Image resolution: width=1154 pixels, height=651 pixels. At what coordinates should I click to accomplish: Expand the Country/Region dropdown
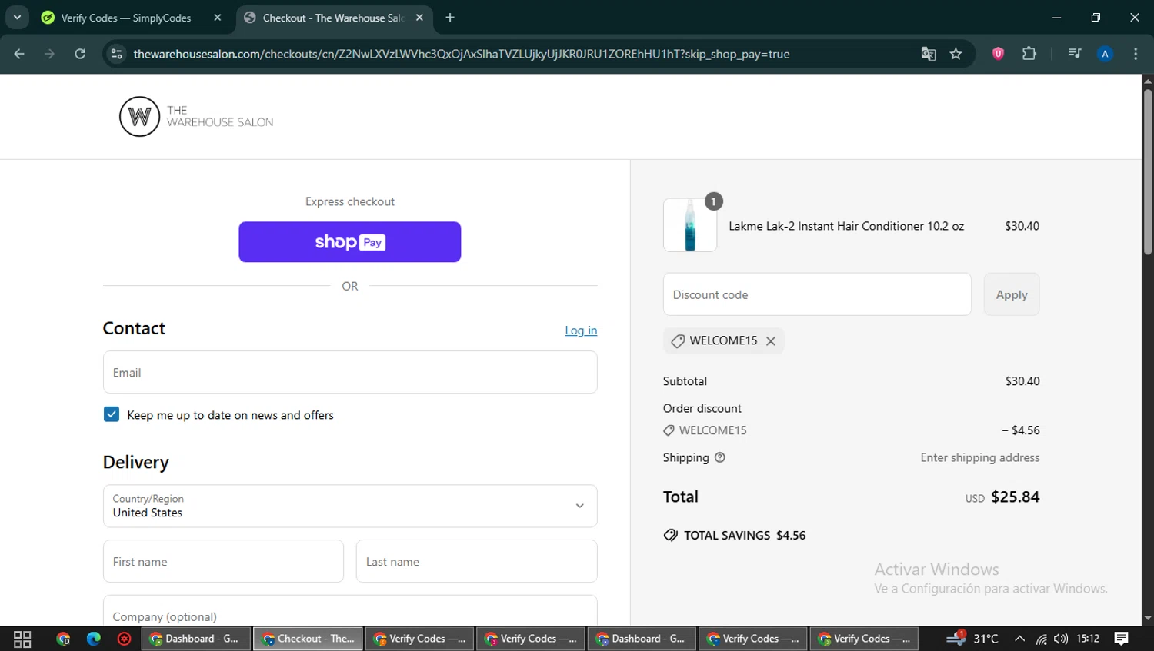[x=350, y=506]
